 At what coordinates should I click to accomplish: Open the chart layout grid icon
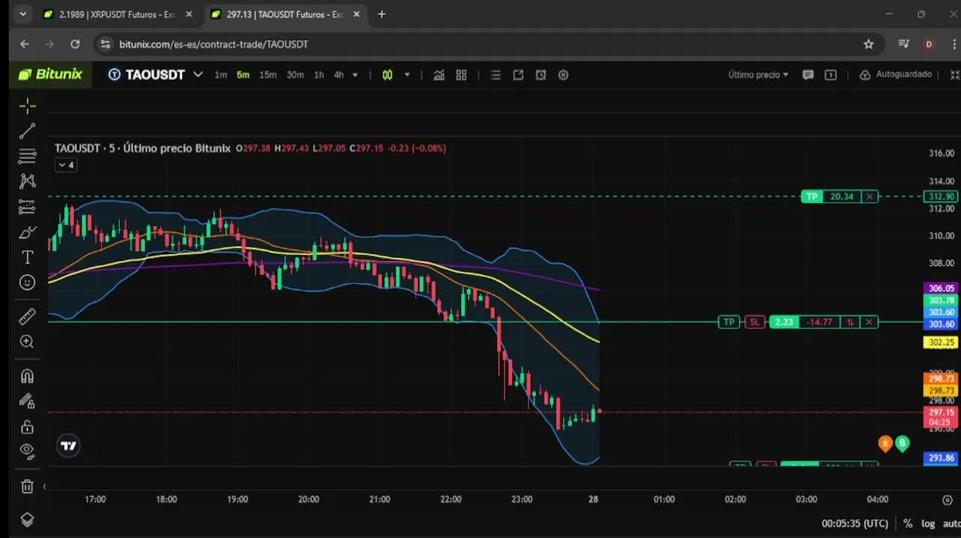click(461, 75)
